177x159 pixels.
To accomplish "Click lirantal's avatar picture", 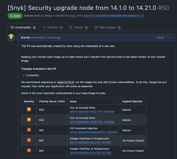I will [x=11, y=38].
